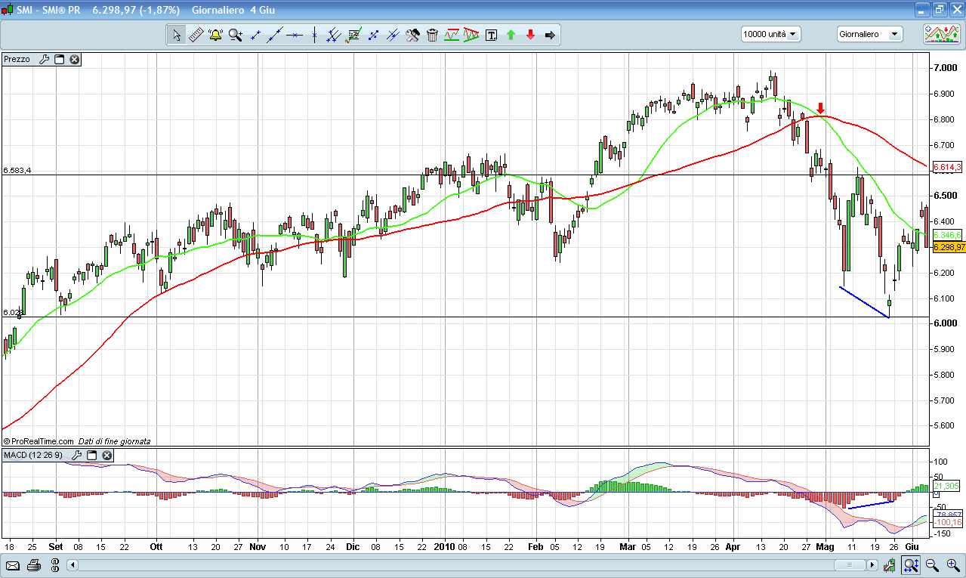966x578 pixels.
Task: Close the MACD indicator panel
Action: (x=107, y=456)
